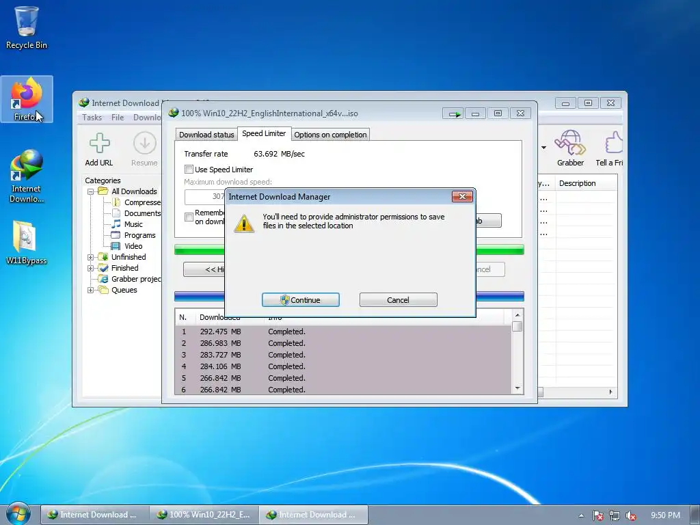Click the Add URL toolbar icon
The image size is (700, 525).
pyautogui.click(x=99, y=150)
